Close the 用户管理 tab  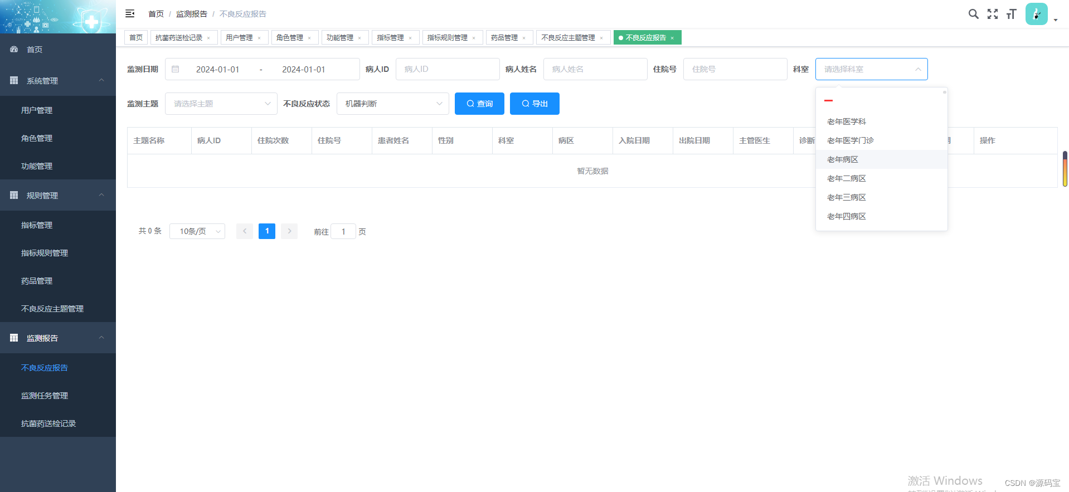click(x=259, y=38)
